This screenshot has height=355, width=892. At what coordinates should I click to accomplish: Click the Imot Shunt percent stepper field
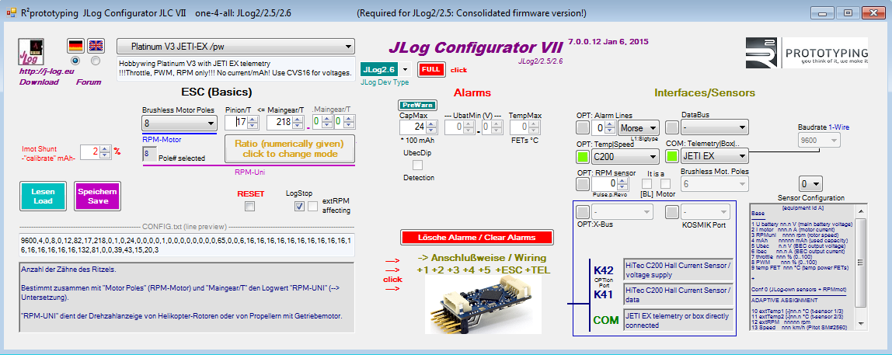coord(96,152)
